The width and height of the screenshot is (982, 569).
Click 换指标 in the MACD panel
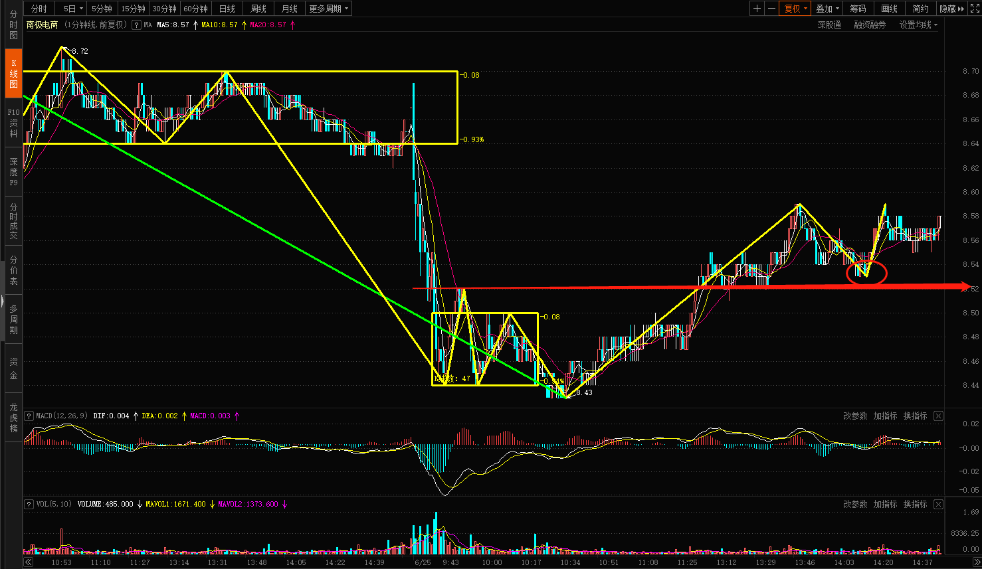coord(915,416)
